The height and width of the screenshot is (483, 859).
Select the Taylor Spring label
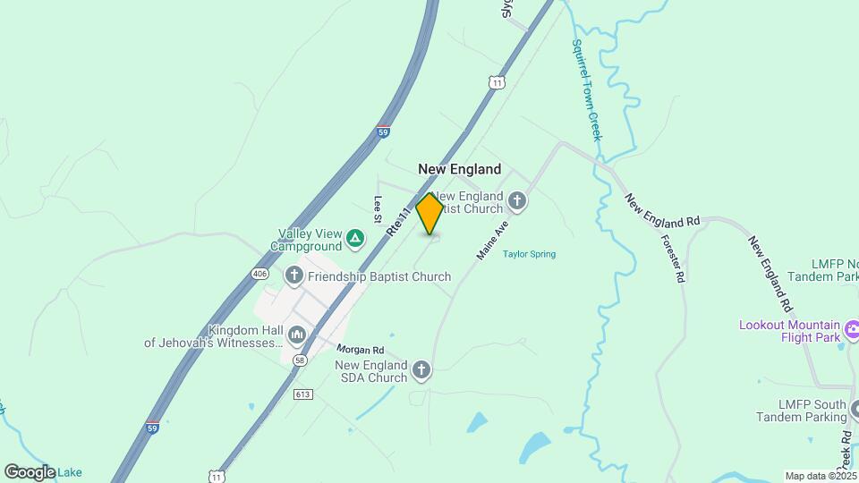click(529, 254)
